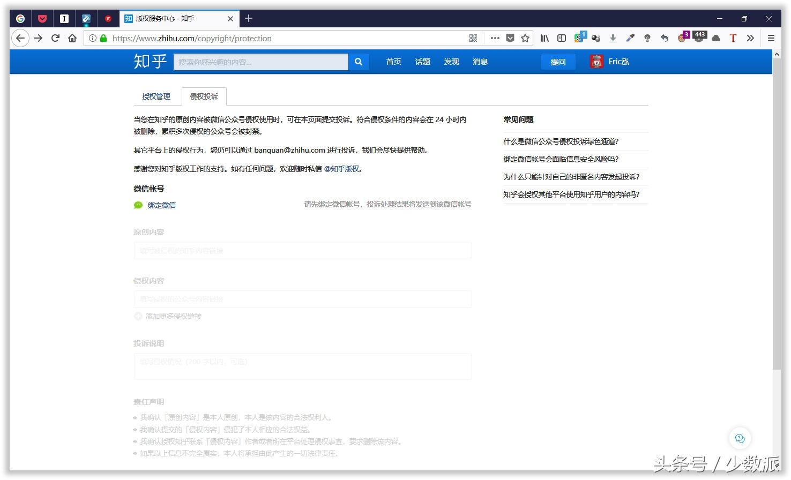This screenshot has width=791, height=480.
Task: Open the Firefox hamburger menu
Action: [771, 38]
